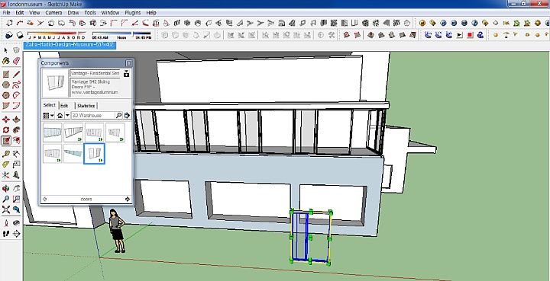Go back with left arrow in Components
Screen dimensions: 550x281
pyautogui.click(x=45, y=200)
